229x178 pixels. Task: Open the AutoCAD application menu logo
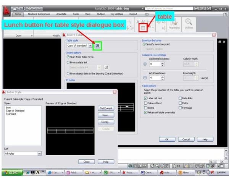[6, 11]
